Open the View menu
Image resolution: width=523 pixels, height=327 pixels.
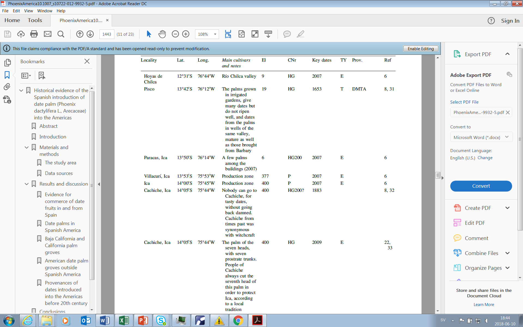pos(29,11)
